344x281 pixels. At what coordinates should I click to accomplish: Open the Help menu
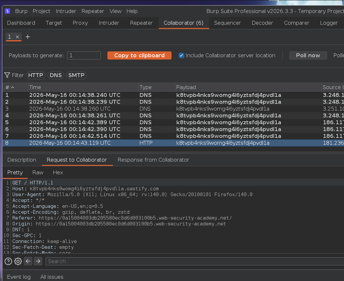(132, 11)
